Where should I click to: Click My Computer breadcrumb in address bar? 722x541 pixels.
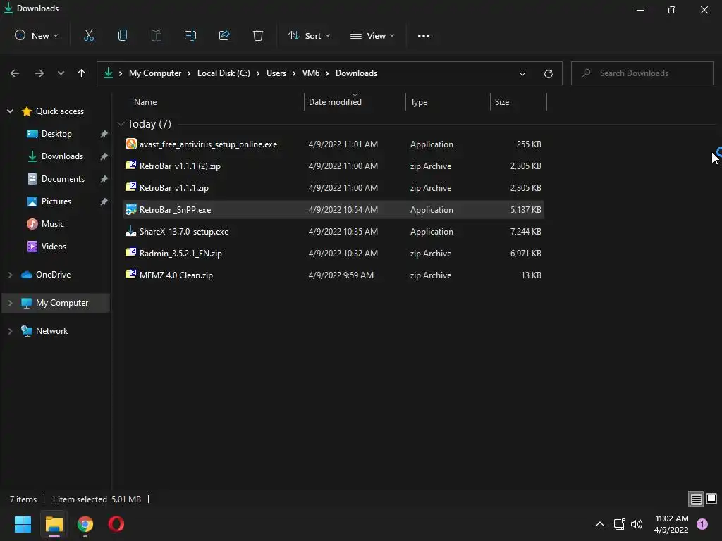(155, 73)
